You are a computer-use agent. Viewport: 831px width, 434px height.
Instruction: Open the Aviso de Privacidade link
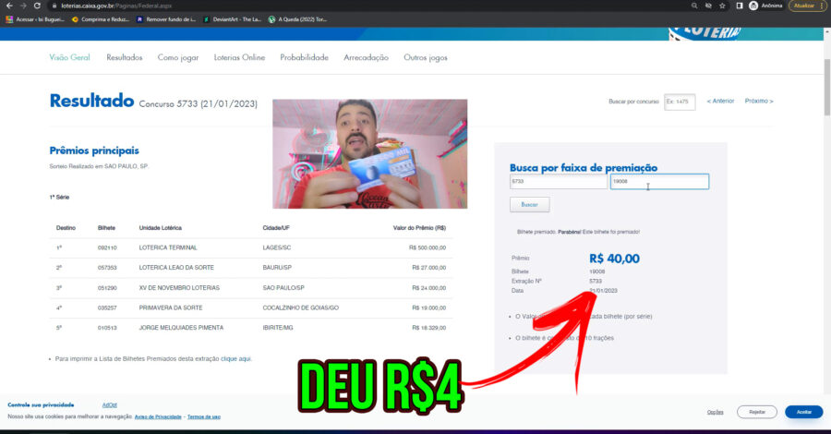click(158, 417)
